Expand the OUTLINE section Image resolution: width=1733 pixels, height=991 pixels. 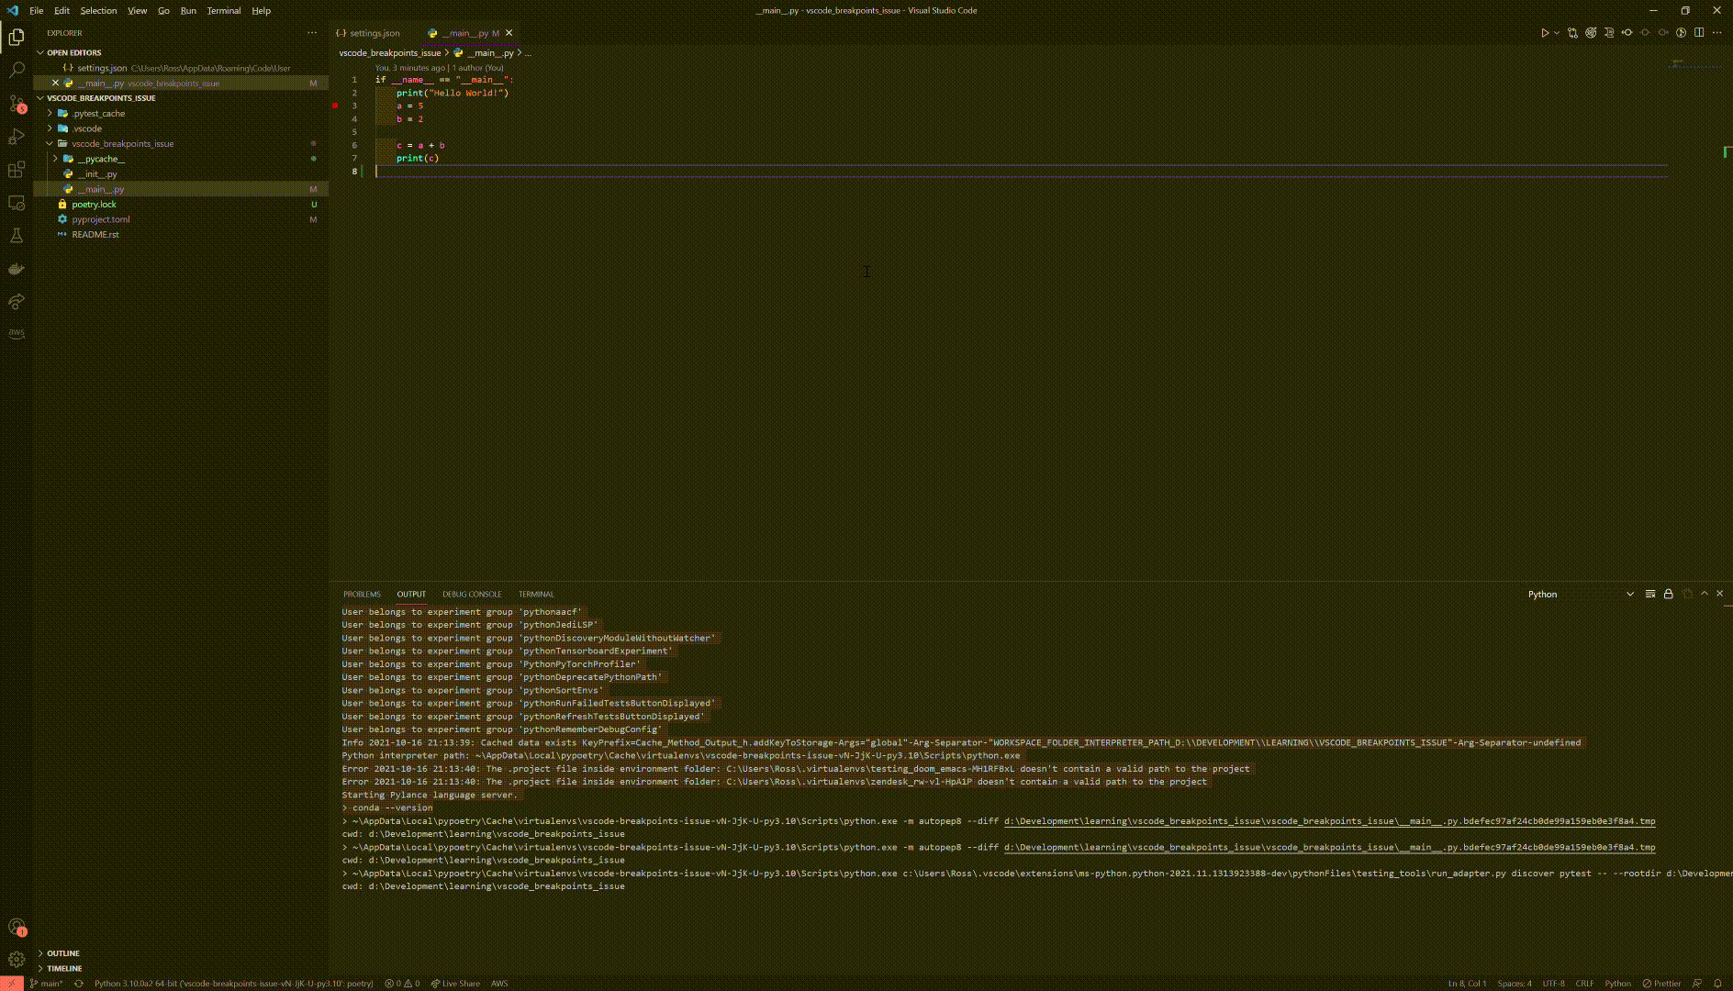click(61, 953)
